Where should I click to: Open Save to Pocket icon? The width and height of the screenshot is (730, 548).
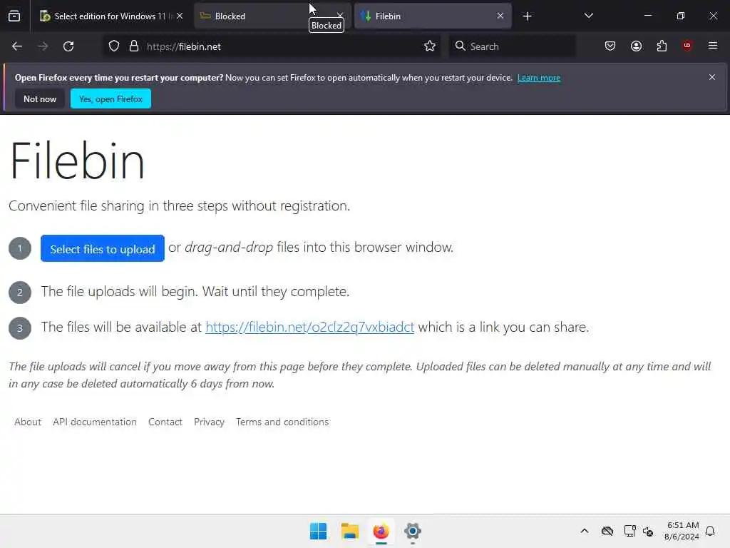coord(610,46)
